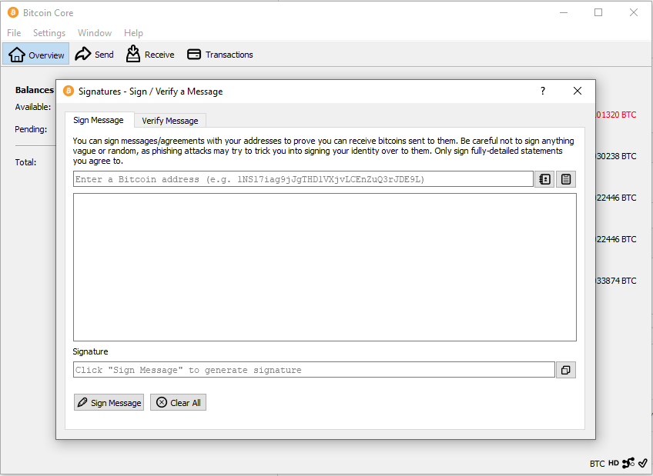Click the sync checkmark status icon
This screenshot has height=476, width=653.
[643, 463]
